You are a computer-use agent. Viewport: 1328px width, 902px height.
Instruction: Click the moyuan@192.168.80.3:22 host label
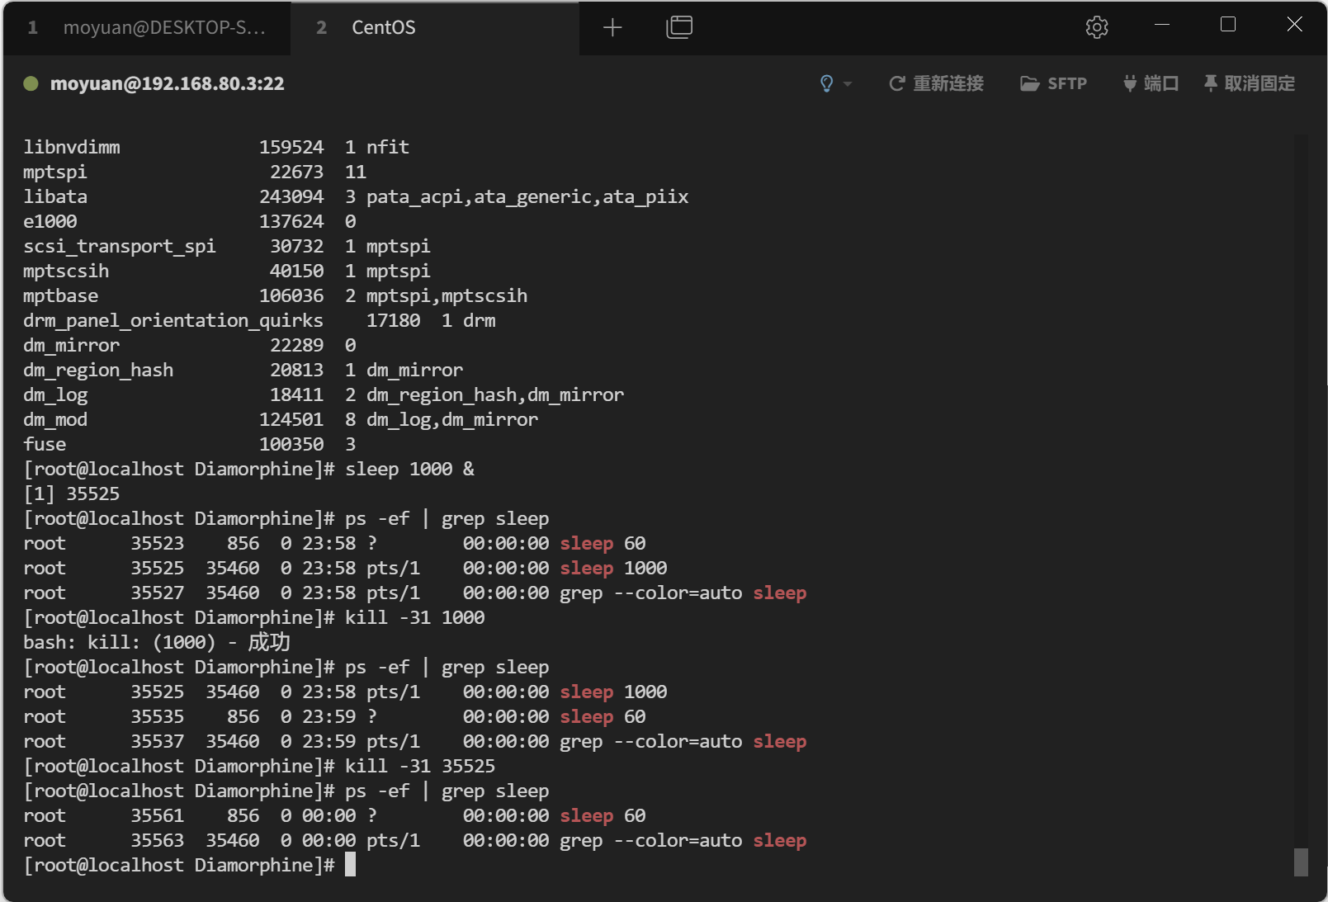click(167, 83)
